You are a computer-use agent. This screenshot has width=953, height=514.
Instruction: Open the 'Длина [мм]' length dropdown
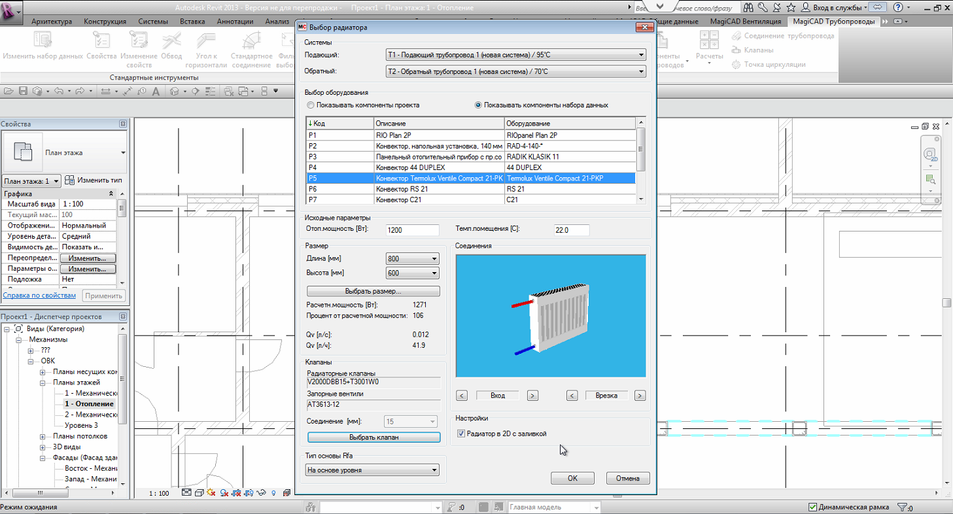point(413,258)
